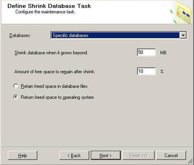Viewport: 194px width, 165px height.
Task: Click the 'Databases:' label
Action: tap(20, 36)
